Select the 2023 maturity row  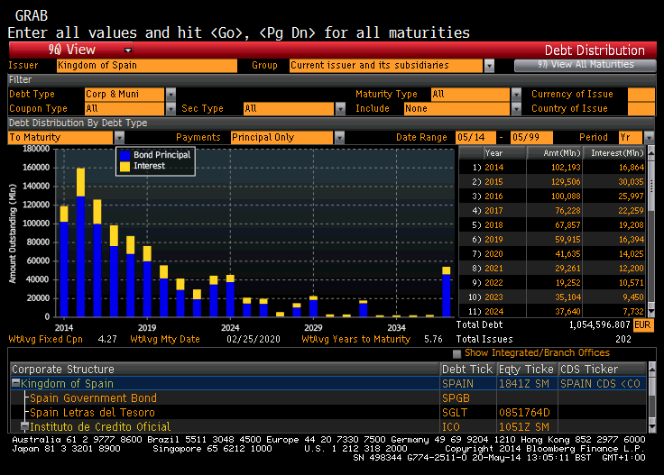tap(552, 297)
